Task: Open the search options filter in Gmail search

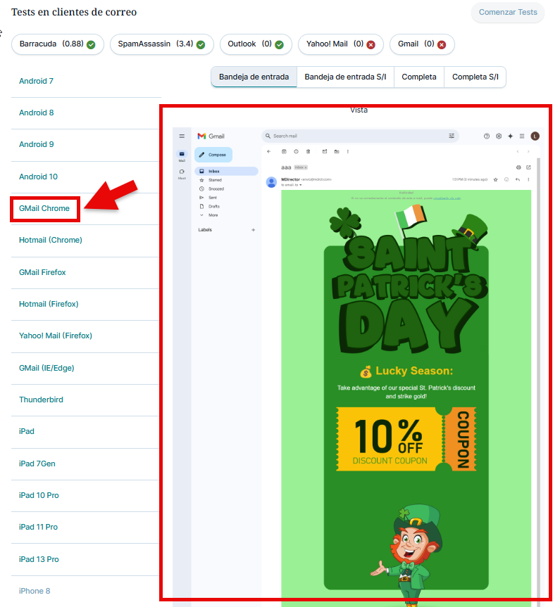Action: [452, 136]
